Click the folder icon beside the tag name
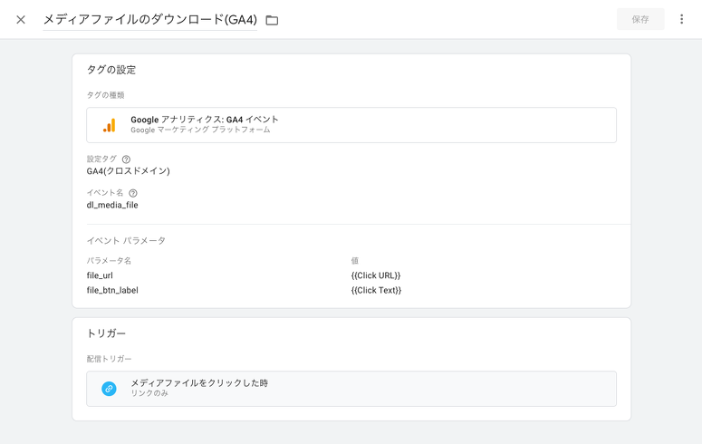Screen dimensions: 702x444 tap(272, 20)
